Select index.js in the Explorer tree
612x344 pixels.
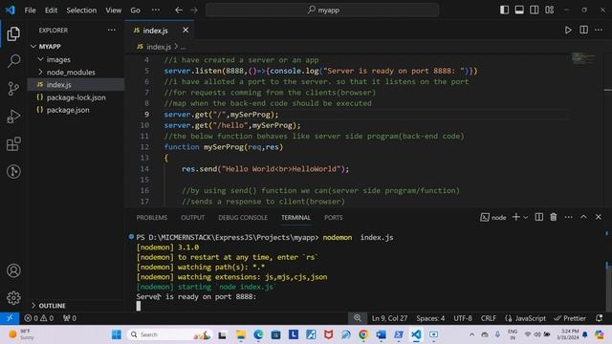point(76,85)
